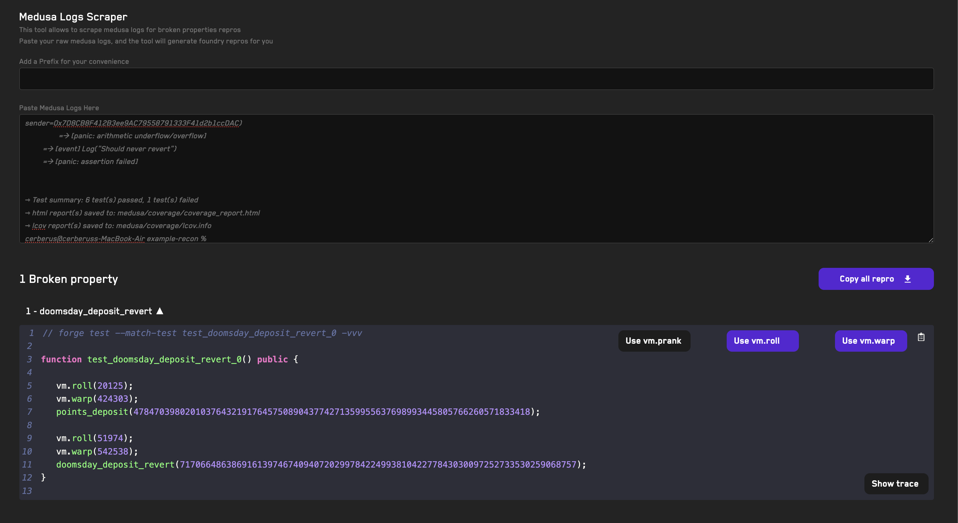
Task: Click '1 - doomsday_deposit_revert' title text
Action: (x=89, y=311)
